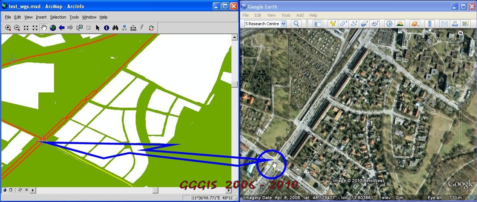477x202 pixels.
Task: Click ArcMap horizontal scrollbar thumb
Action: pos(155,190)
